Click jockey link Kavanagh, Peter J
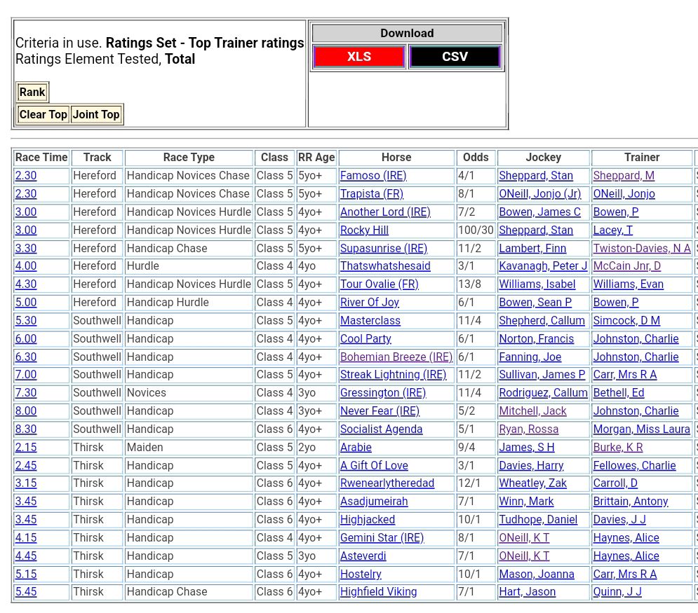This screenshot has width=698, height=613. tap(543, 266)
